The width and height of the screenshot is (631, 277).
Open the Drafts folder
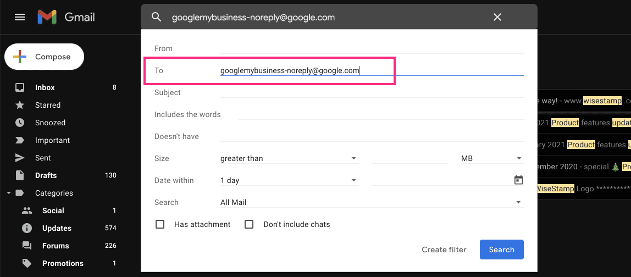pos(46,175)
